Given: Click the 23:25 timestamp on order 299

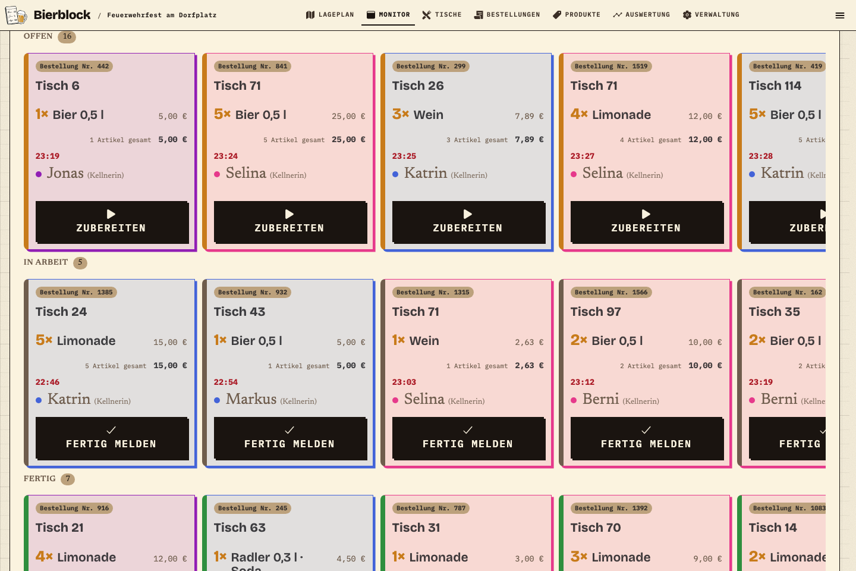Looking at the screenshot, I should pos(404,156).
